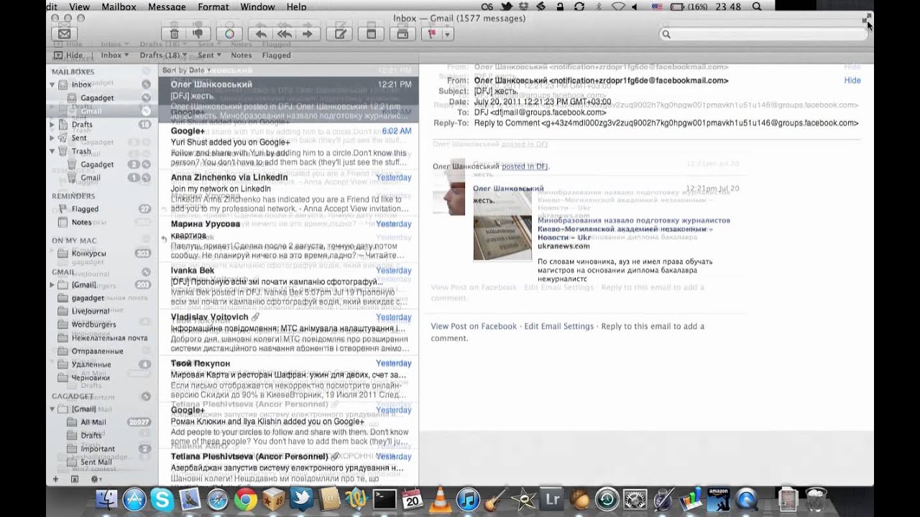Expand the Drafts mailbox
This screenshot has height=517, width=920.
[52, 125]
